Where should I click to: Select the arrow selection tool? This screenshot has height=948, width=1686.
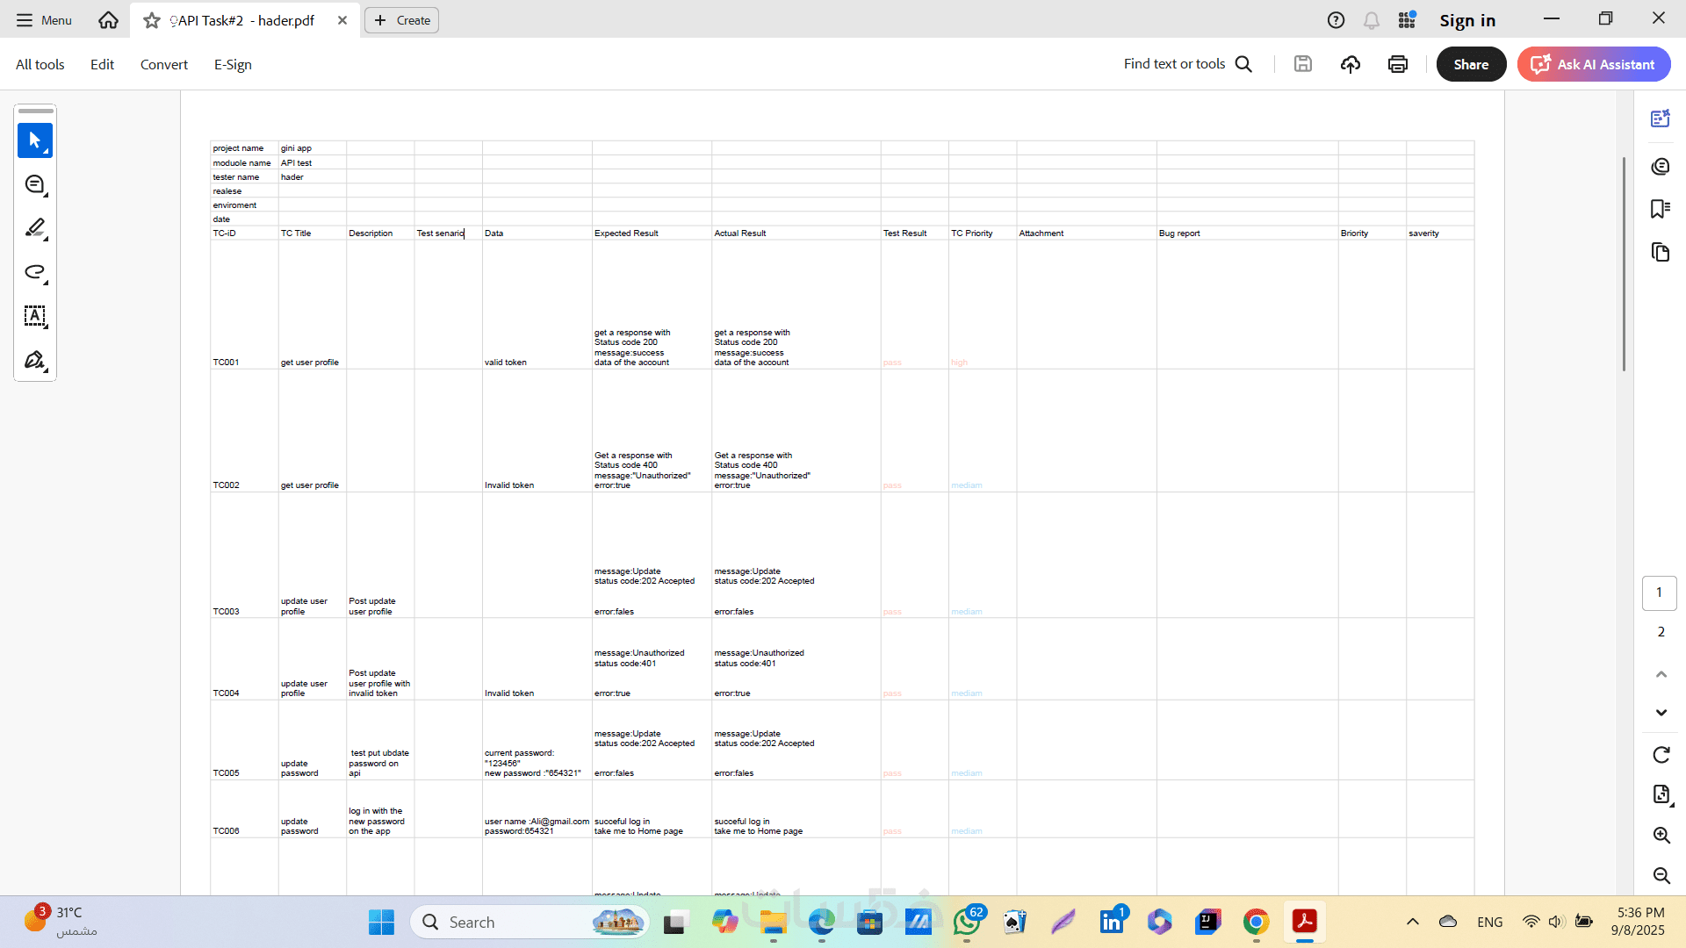35,140
